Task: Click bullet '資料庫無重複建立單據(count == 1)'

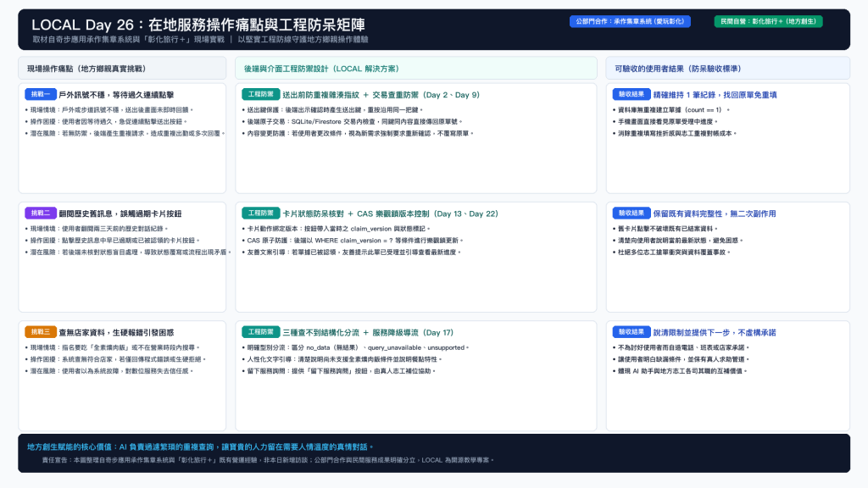Action: (x=671, y=109)
